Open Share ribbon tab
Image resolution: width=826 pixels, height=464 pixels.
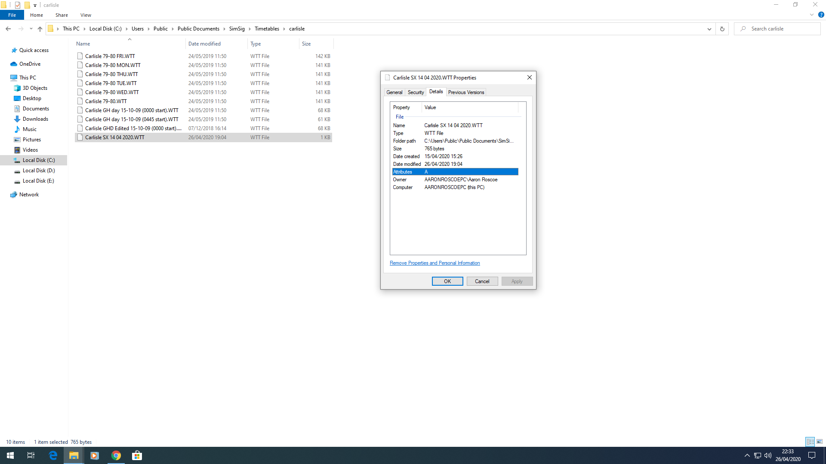(x=62, y=15)
